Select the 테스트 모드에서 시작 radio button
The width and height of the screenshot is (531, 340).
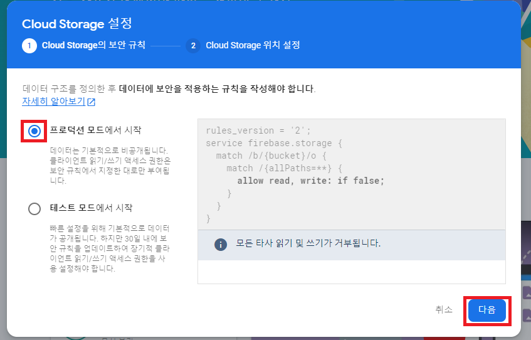coord(34,208)
